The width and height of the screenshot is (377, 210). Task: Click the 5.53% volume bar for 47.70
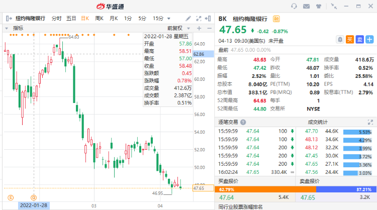[357, 132]
